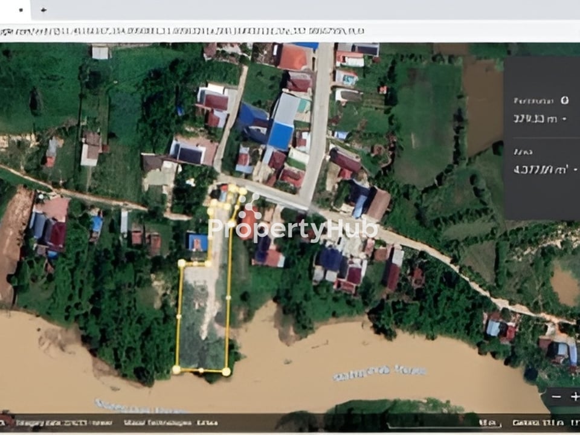This screenshot has width=580, height=435.
Task: Select the midpoint handle on the polygon's long left edge
Action: [179, 317]
